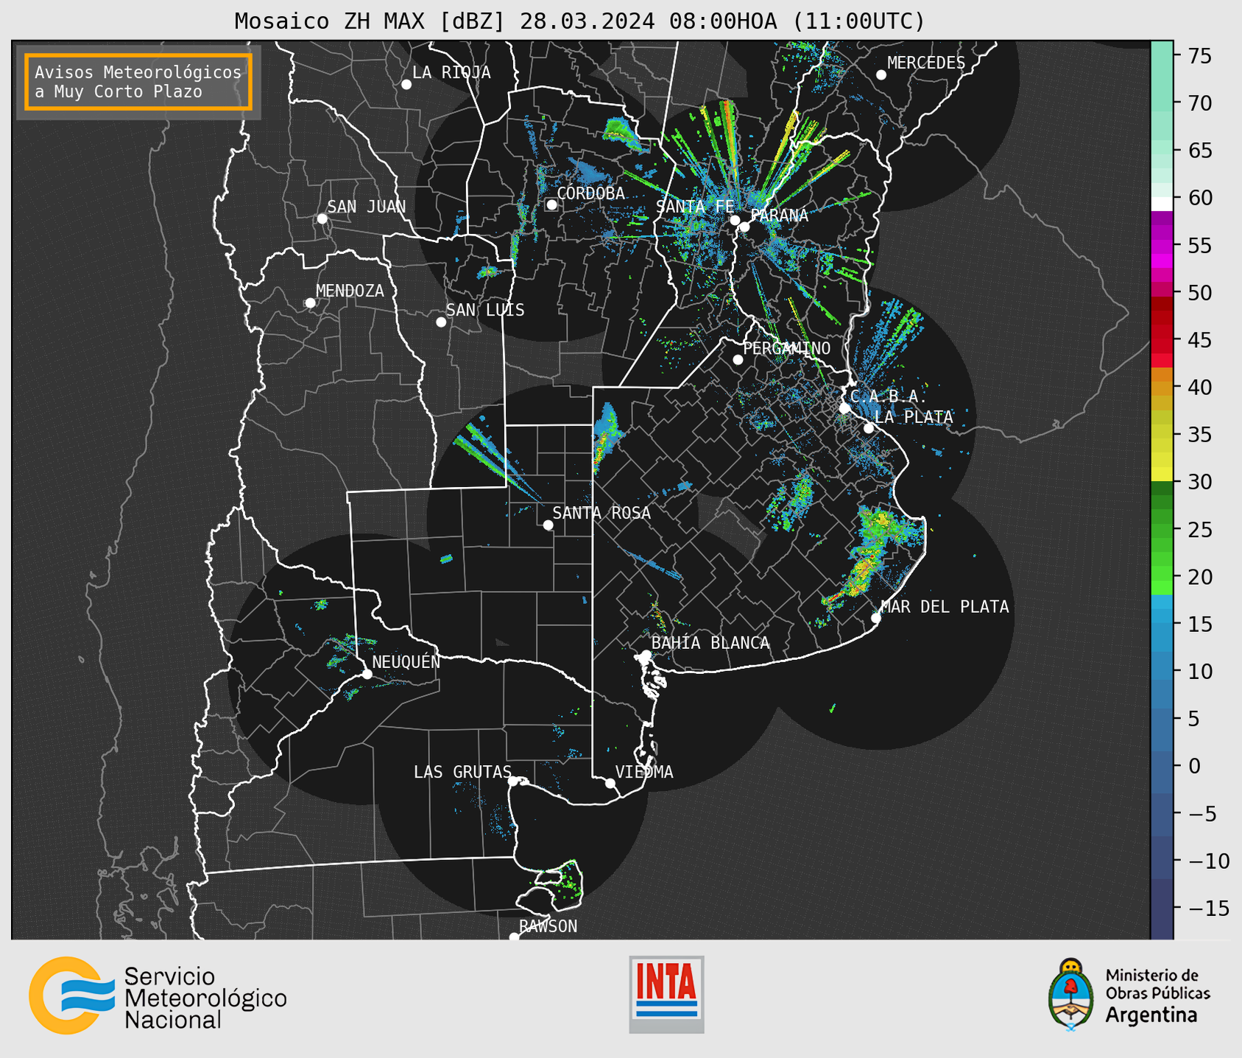Click the white marker dot for Santa Rosa
Screen dimensions: 1242x1058
548,525
